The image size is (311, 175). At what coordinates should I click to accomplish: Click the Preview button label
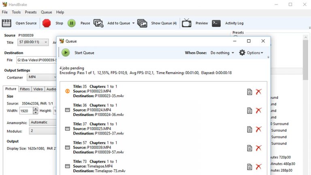202,23
